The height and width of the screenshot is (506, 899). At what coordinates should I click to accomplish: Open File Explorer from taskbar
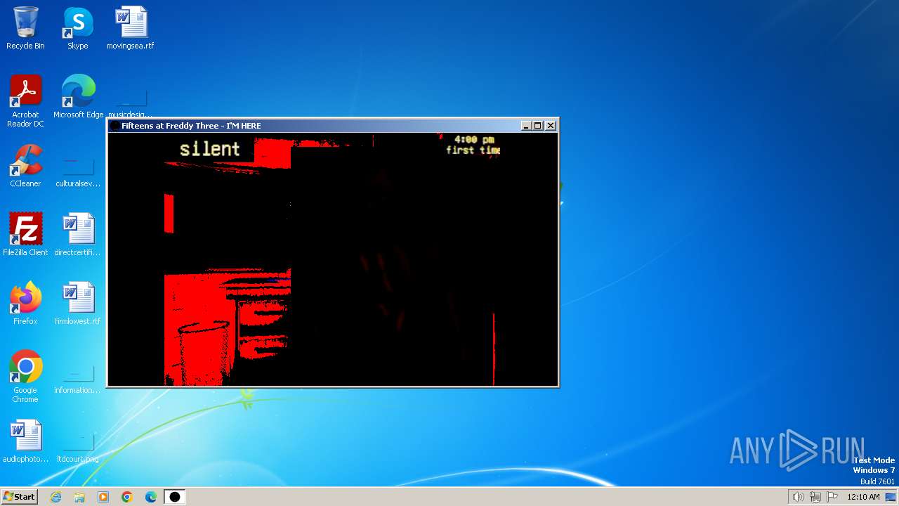tap(79, 497)
